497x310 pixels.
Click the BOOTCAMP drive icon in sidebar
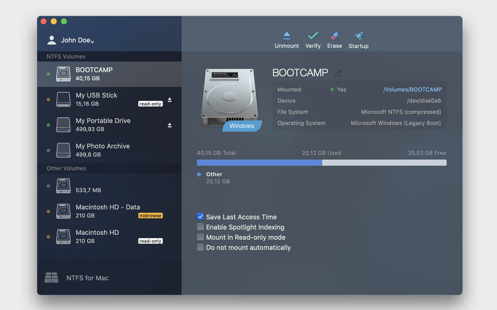(63, 74)
